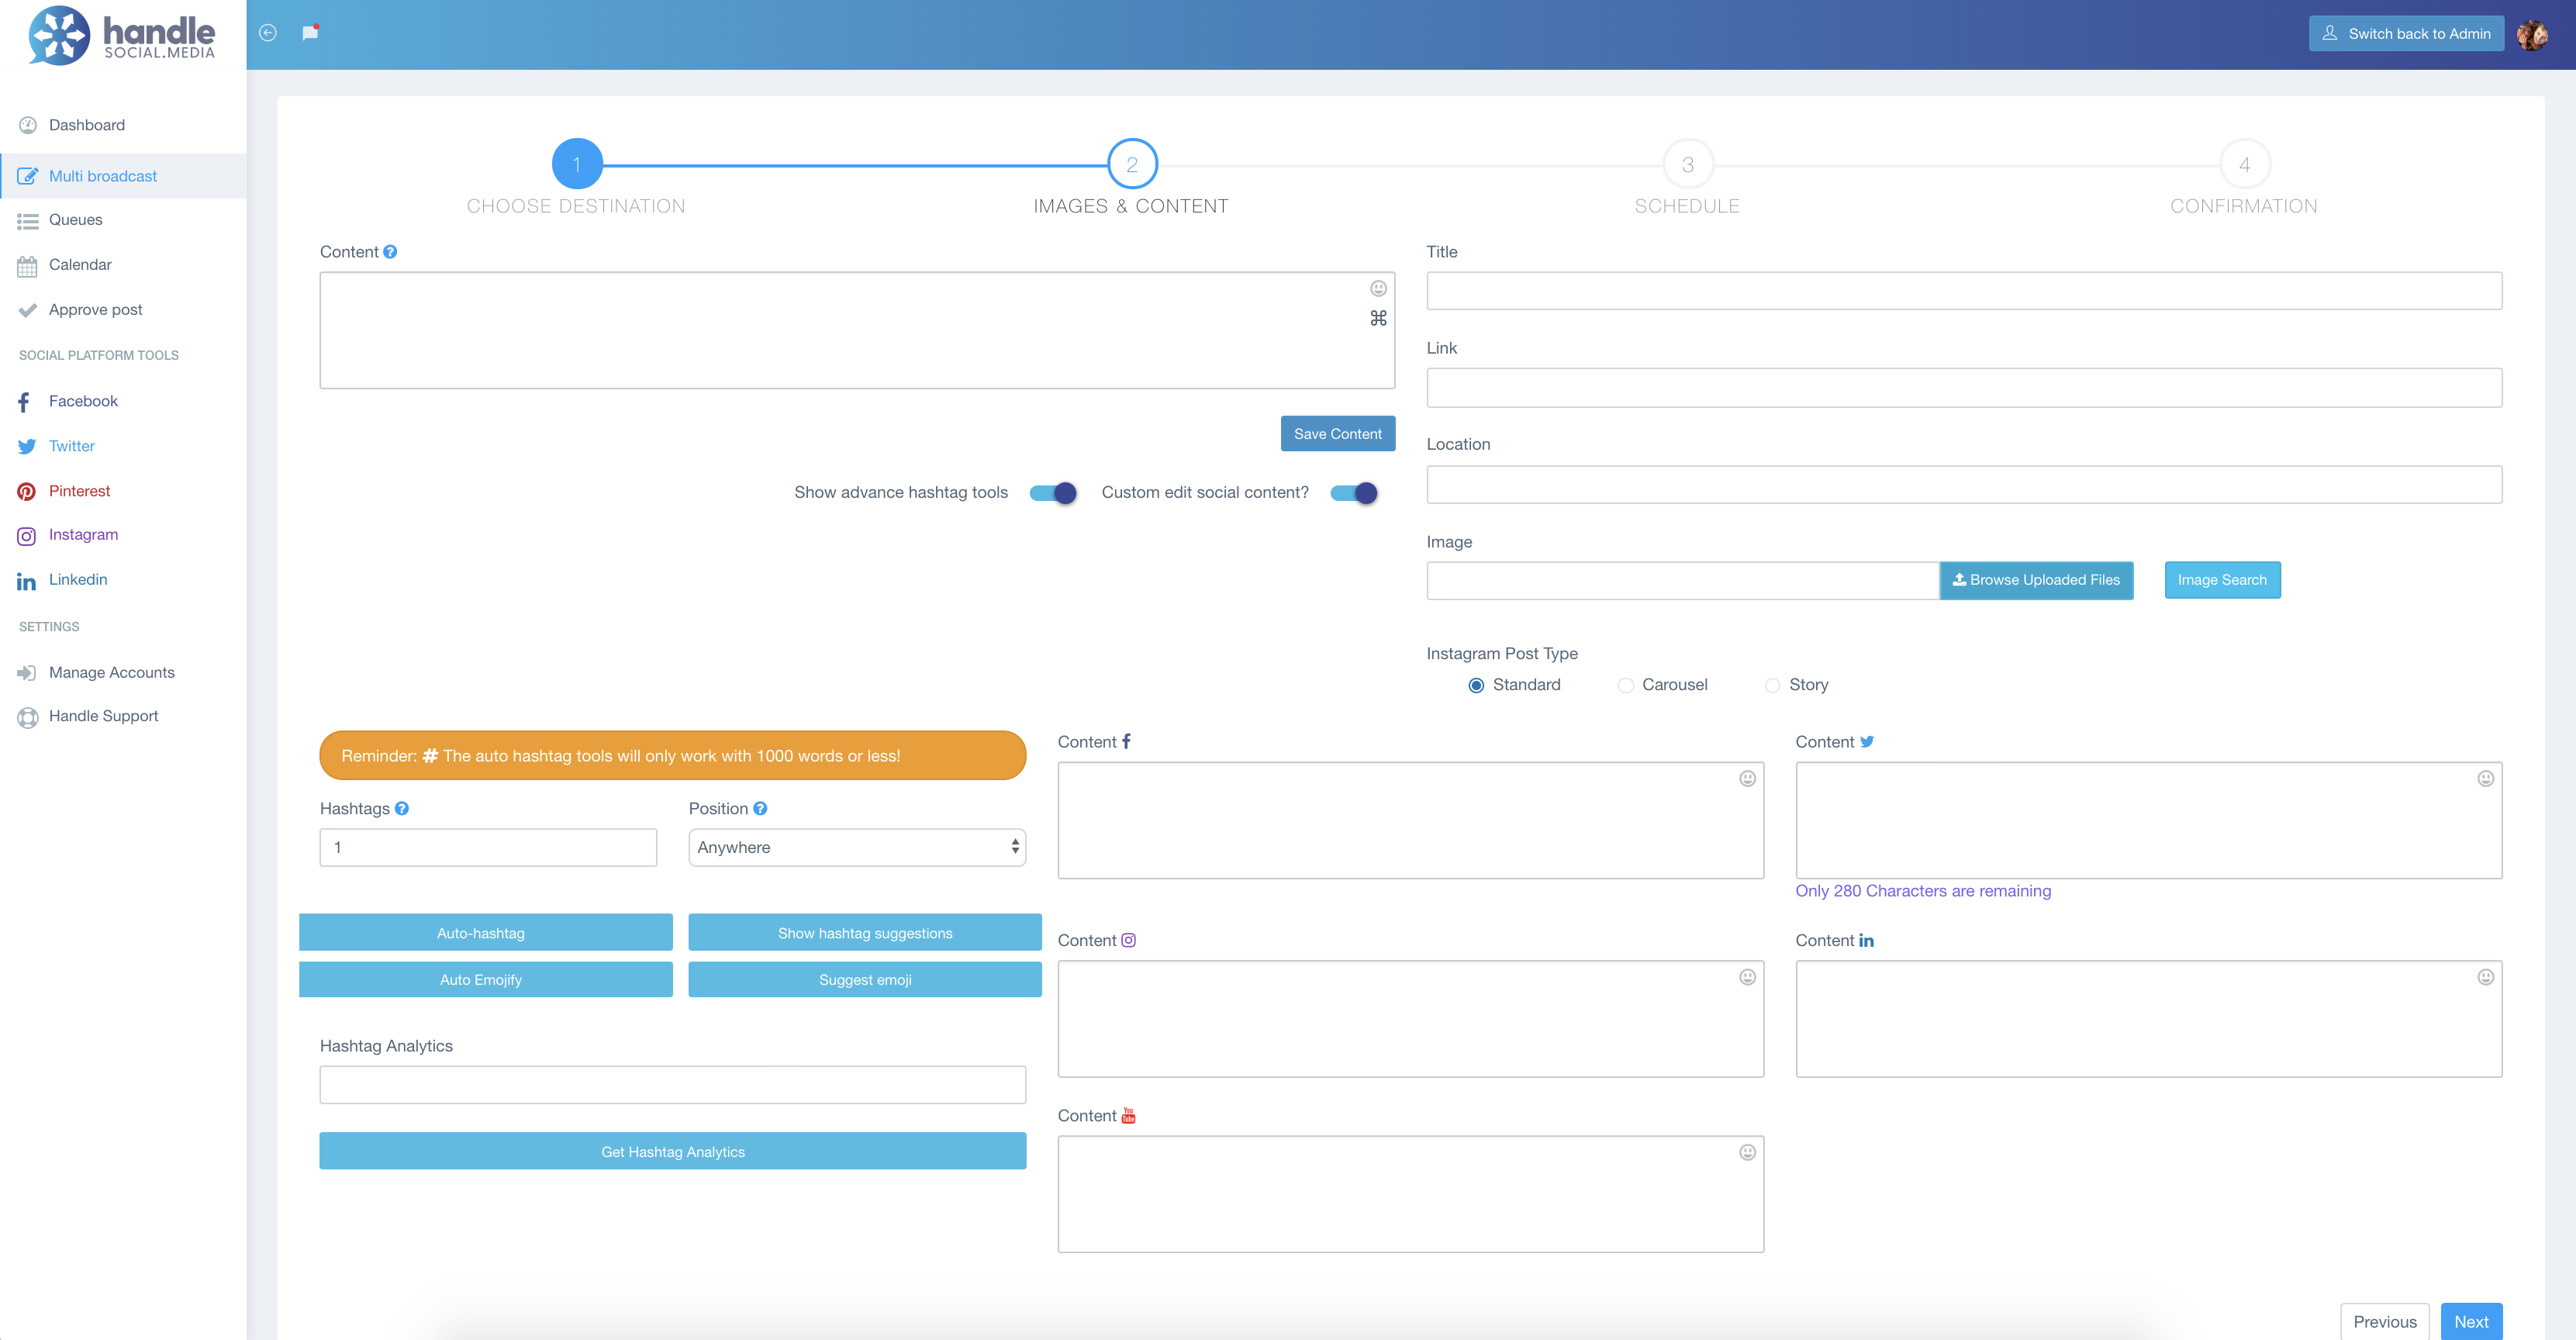Click the back arrow icon in header
2576x1340 pixels.
click(267, 33)
